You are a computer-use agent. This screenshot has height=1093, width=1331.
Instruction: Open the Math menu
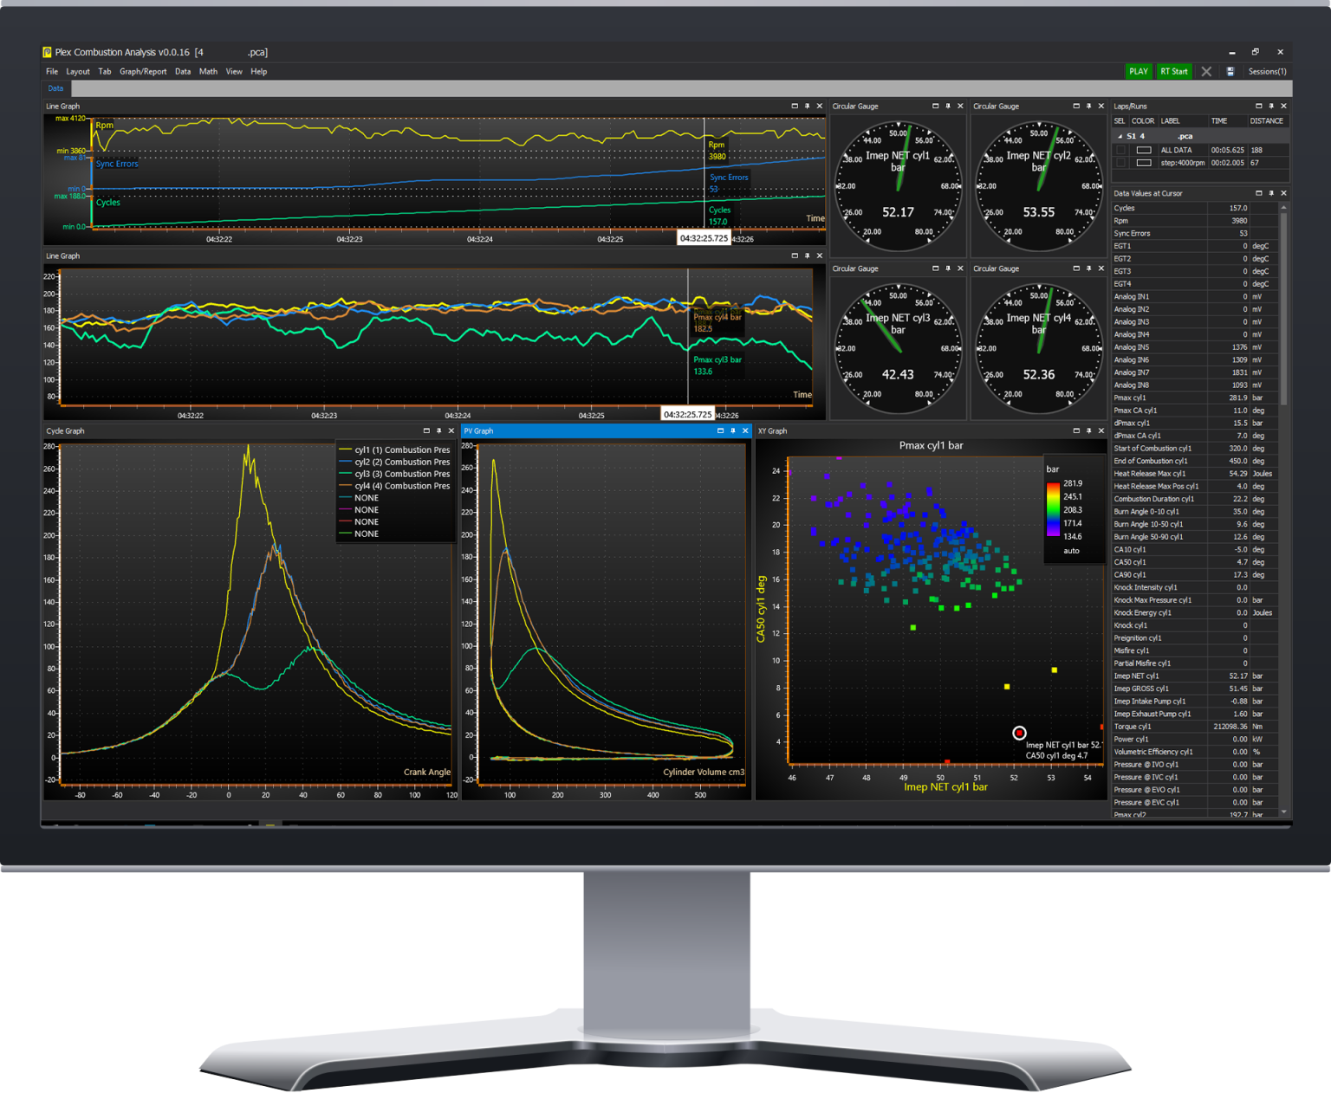pyautogui.click(x=208, y=71)
